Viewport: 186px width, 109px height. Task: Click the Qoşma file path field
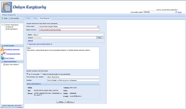tap(65, 38)
